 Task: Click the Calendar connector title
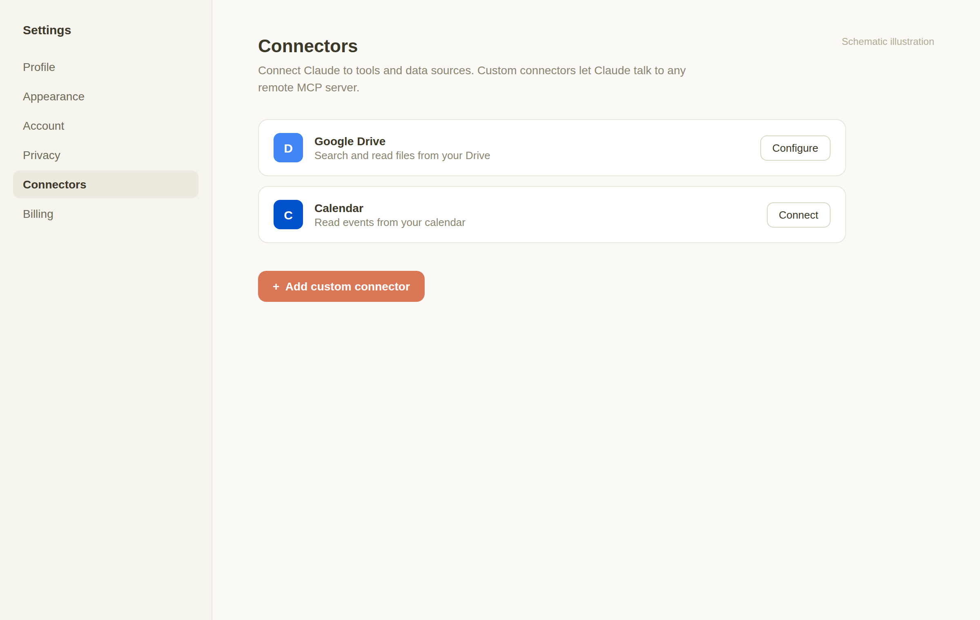pyautogui.click(x=339, y=208)
